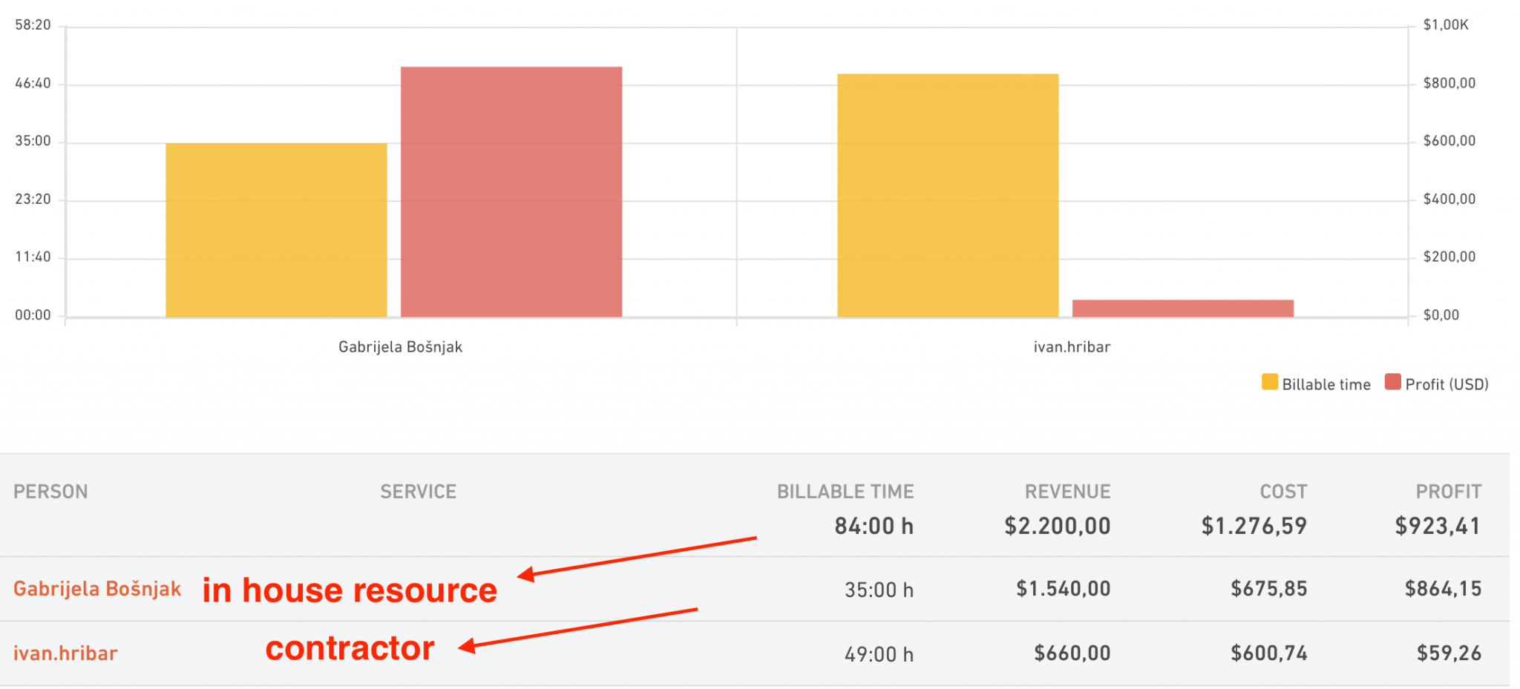The width and height of the screenshot is (1520, 689).
Task: Click the $1,00K right axis label
Action: coord(1446,25)
